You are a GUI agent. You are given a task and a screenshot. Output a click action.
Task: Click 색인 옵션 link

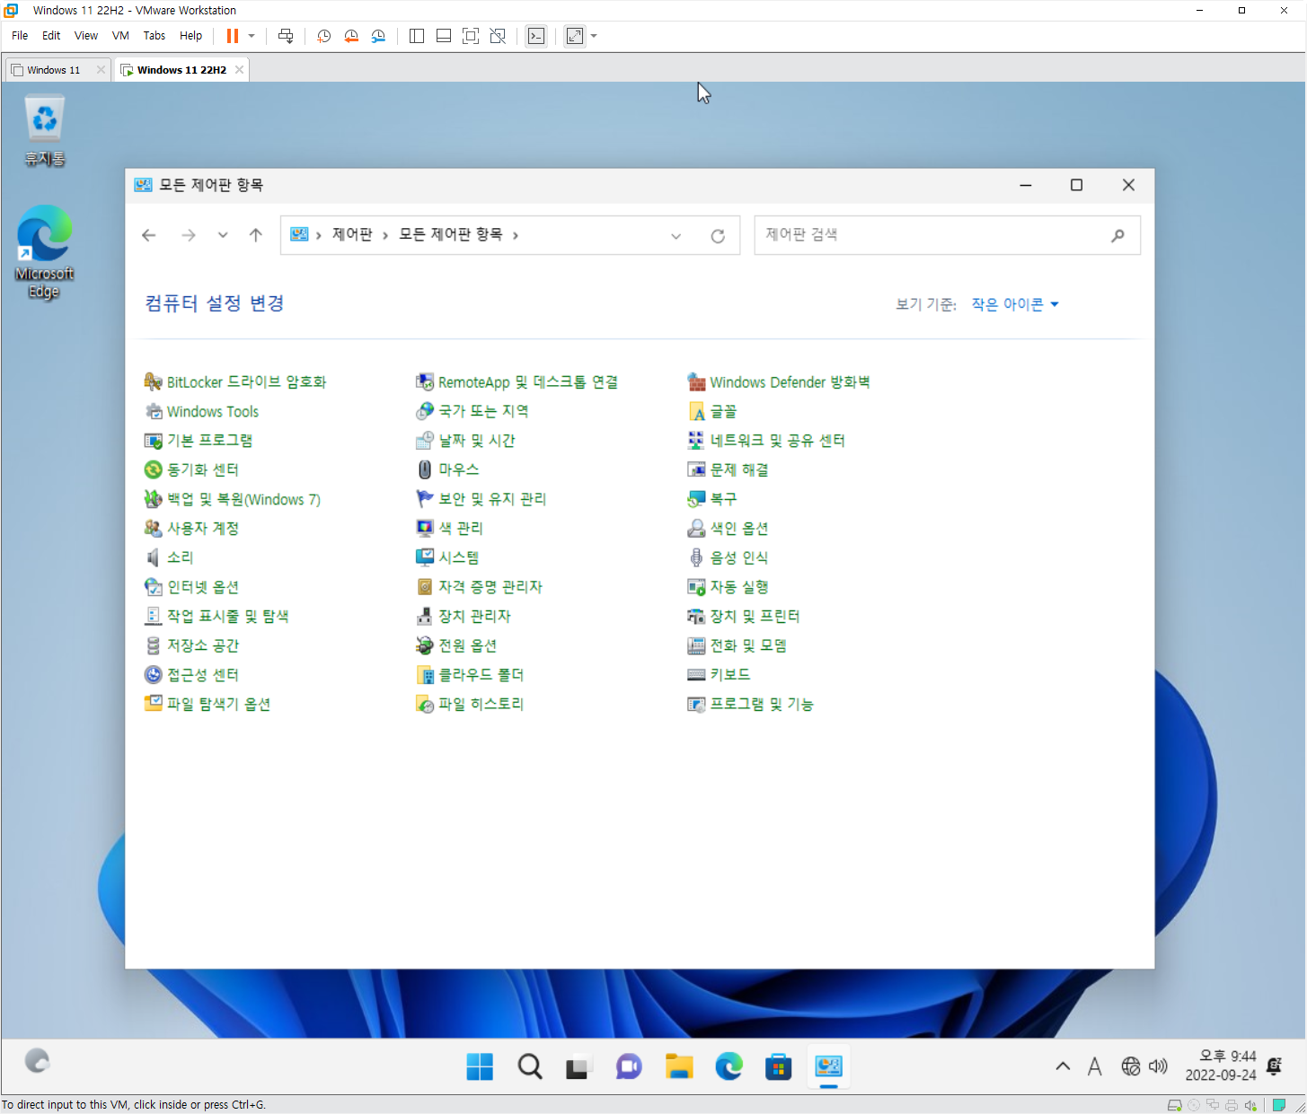(739, 529)
